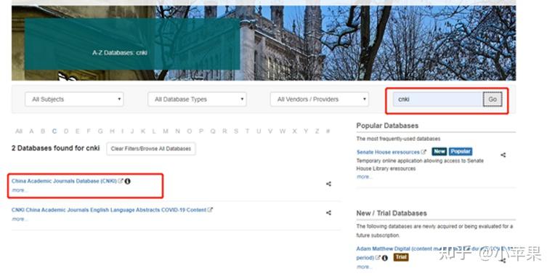Viewport: 555px width, 276px height.
Task: Click the search field containing cnki
Action: 438,100
